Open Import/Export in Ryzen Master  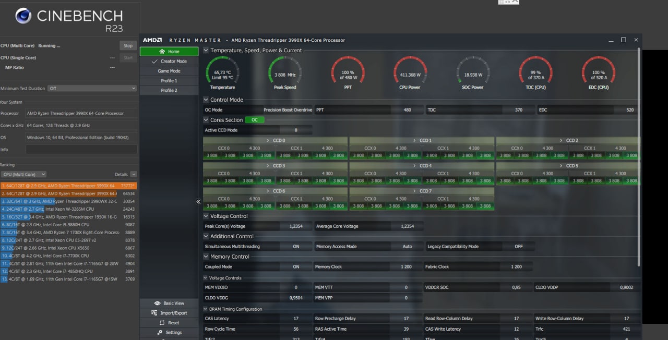169,313
